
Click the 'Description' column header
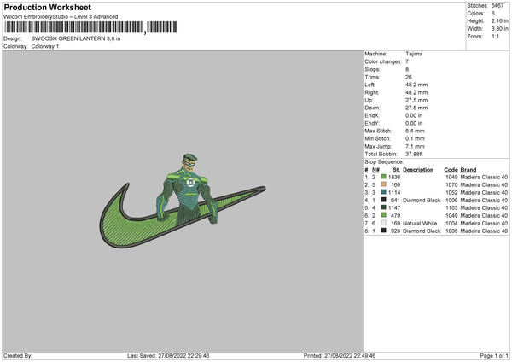[418, 170]
